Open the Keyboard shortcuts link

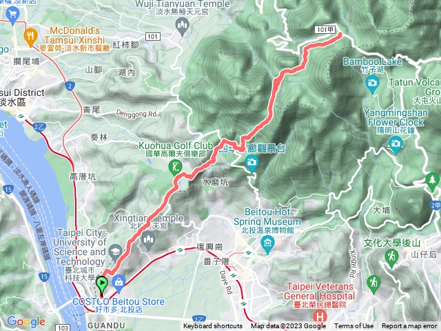click(x=213, y=326)
